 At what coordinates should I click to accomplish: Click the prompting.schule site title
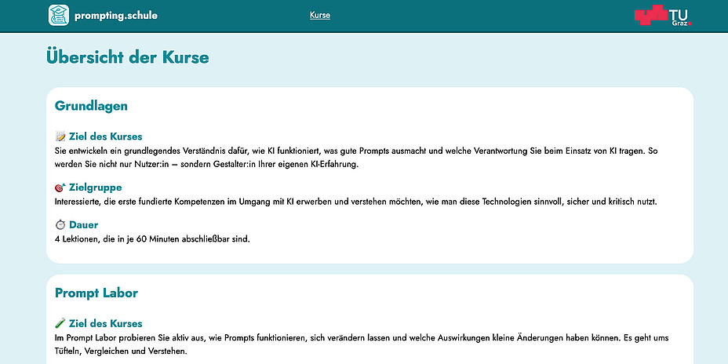click(x=116, y=15)
